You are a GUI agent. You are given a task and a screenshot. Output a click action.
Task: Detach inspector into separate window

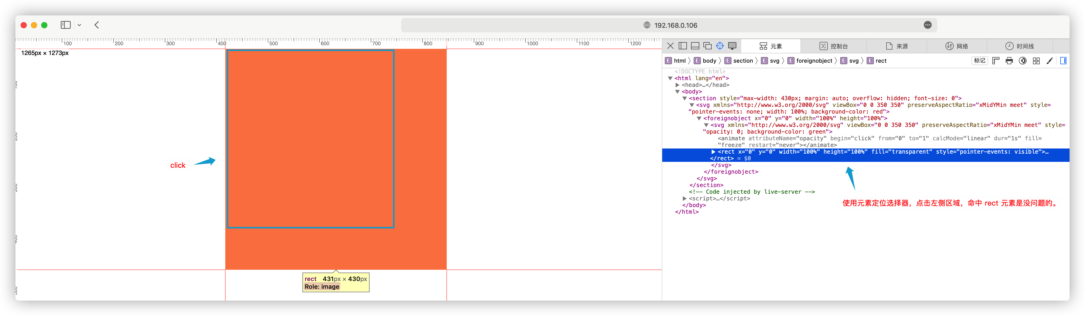pyautogui.click(x=707, y=46)
